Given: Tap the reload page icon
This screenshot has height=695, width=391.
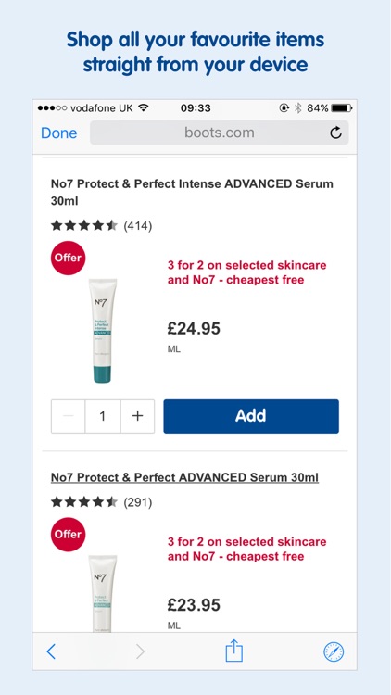Looking at the screenshot, I should 335,133.
